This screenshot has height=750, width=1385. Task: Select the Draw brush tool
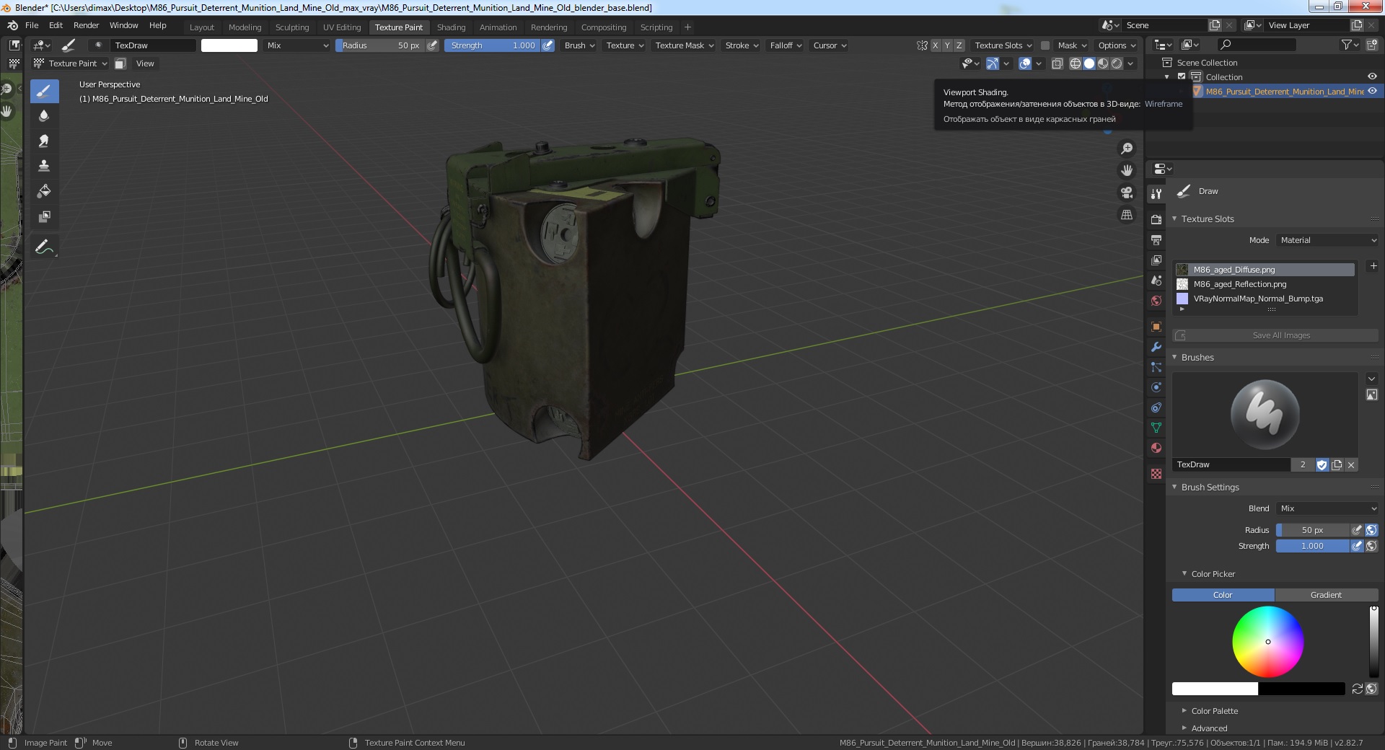coord(44,91)
